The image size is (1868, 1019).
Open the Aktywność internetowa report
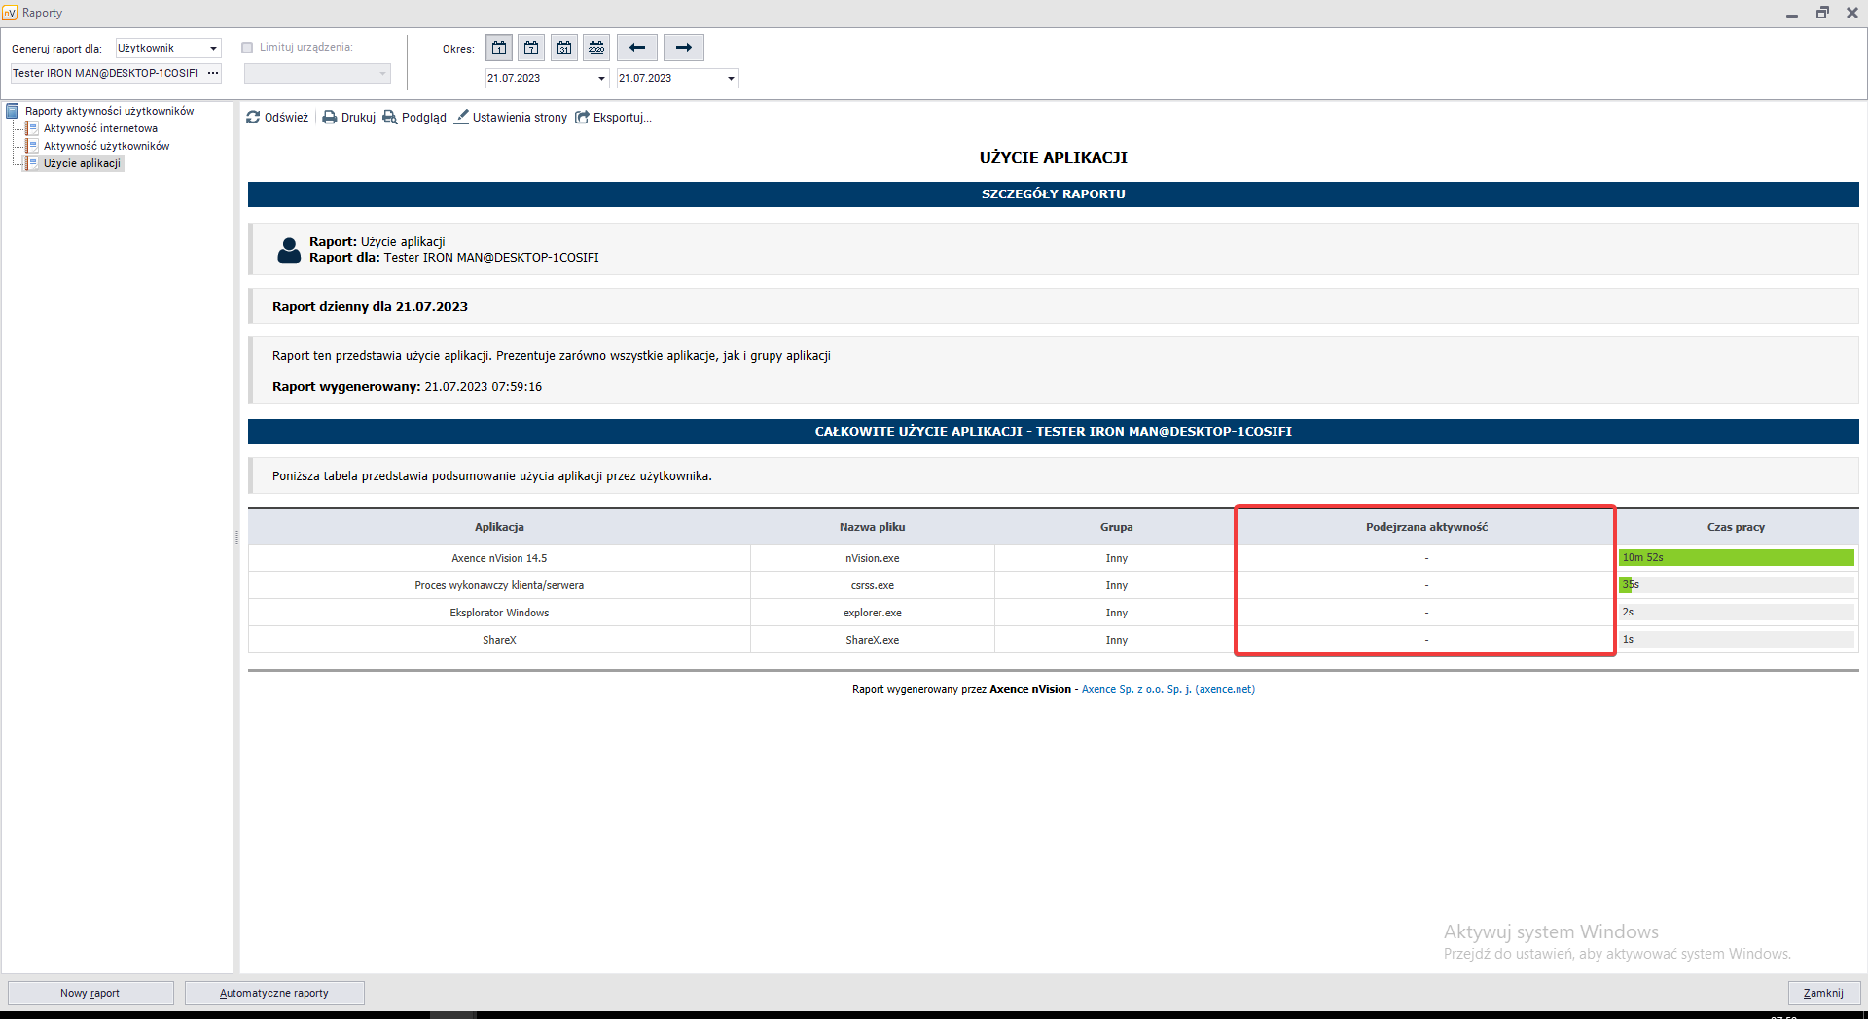tap(100, 128)
